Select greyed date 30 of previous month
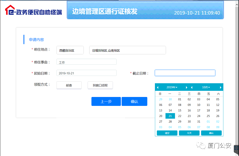This screenshot has height=156, width=239. (x=170, y=99)
